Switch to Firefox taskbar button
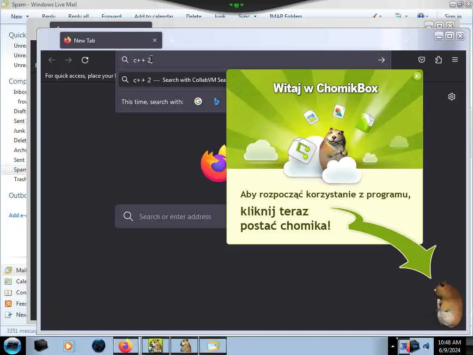 126,346
